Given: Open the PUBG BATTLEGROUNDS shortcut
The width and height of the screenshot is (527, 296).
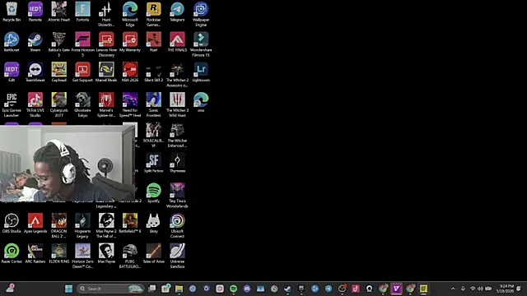Looking at the screenshot, I should click(130, 256).
